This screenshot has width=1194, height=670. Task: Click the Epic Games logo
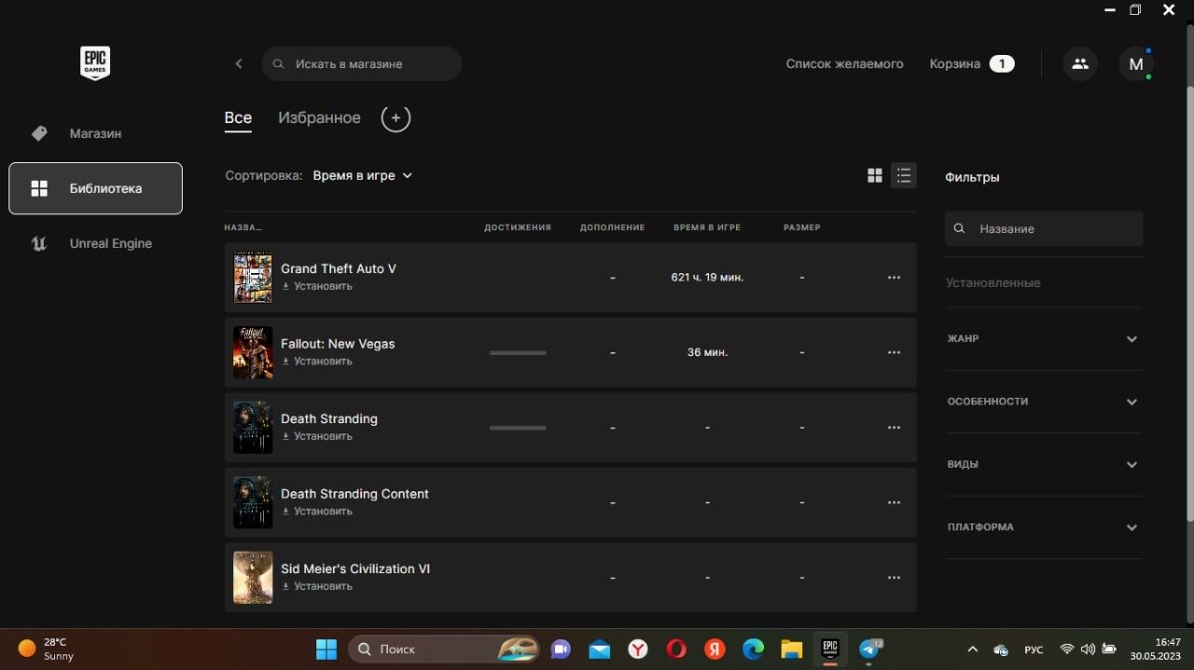pyautogui.click(x=95, y=62)
